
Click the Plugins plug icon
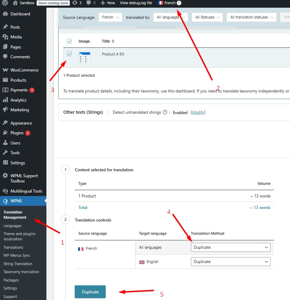pos(5,133)
